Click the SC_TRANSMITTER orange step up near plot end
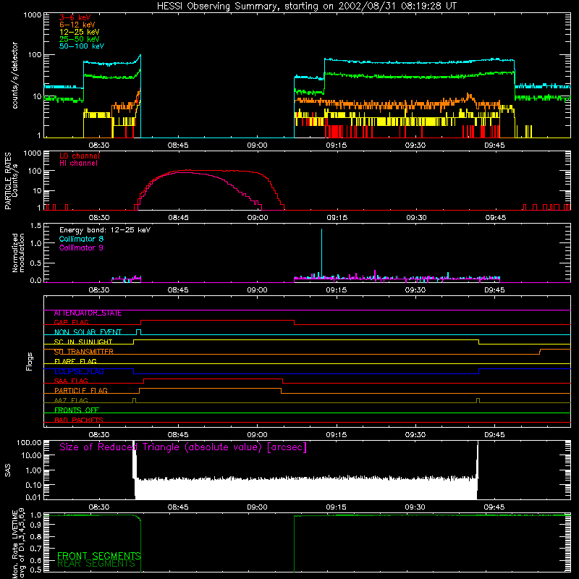The height and width of the screenshot is (579, 579). [x=540, y=352]
